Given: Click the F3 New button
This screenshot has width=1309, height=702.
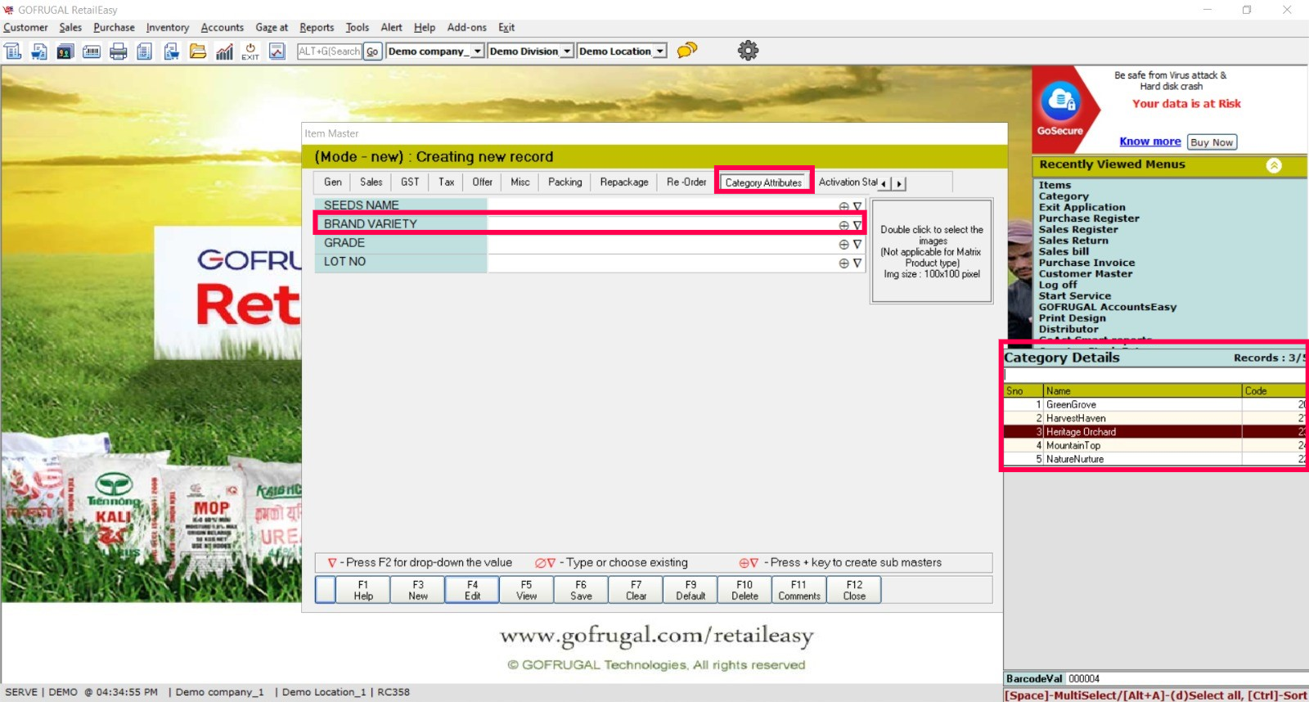Looking at the screenshot, I should click(x=418, y=590).
